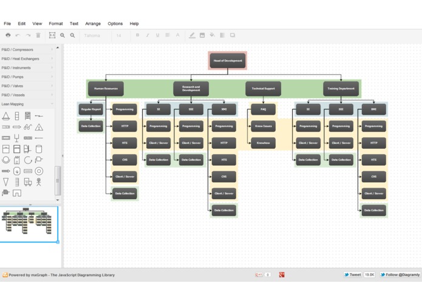Click the sidebar scroll up arrow

coord(58,47)
